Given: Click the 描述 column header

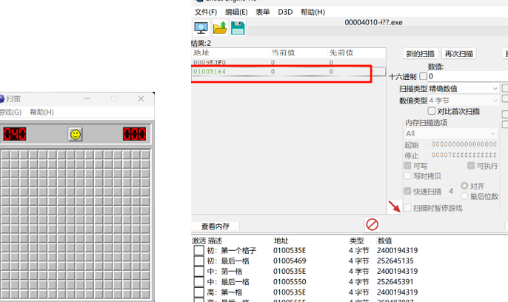Looking at the screenshot, I should (x=215, y=241).
